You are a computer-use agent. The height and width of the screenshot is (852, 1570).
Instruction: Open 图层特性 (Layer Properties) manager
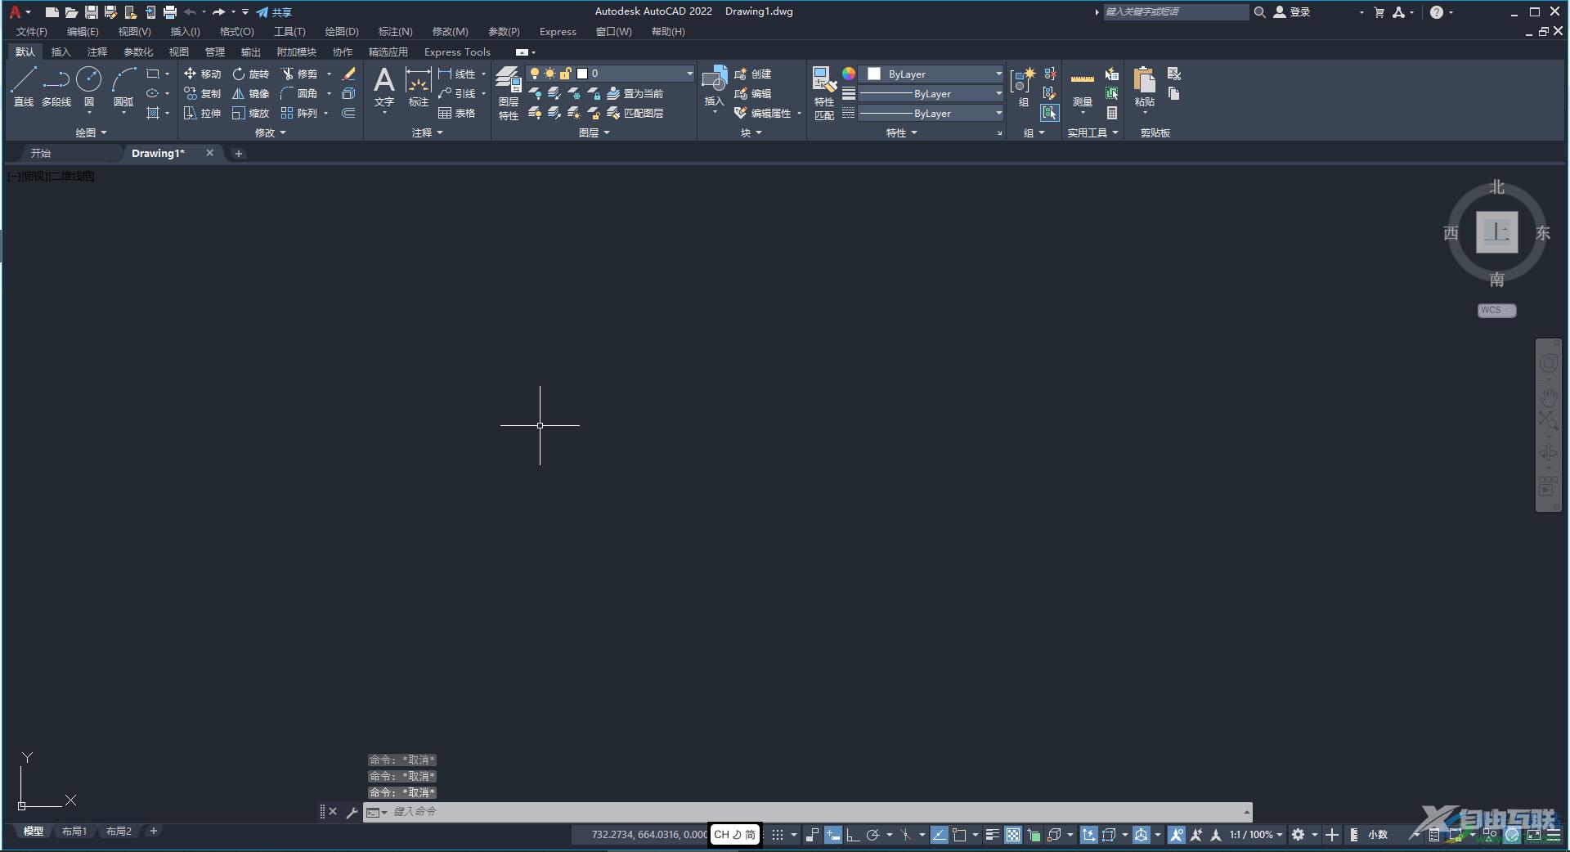click(509, 93)
